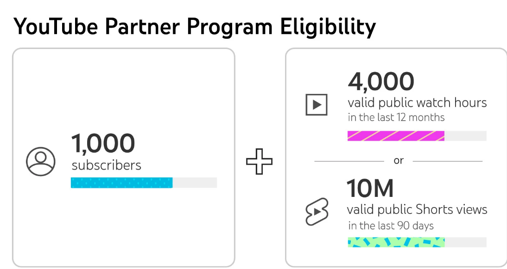
Task: Click the green confetti Shorts views bar
Action: (396, 242)
